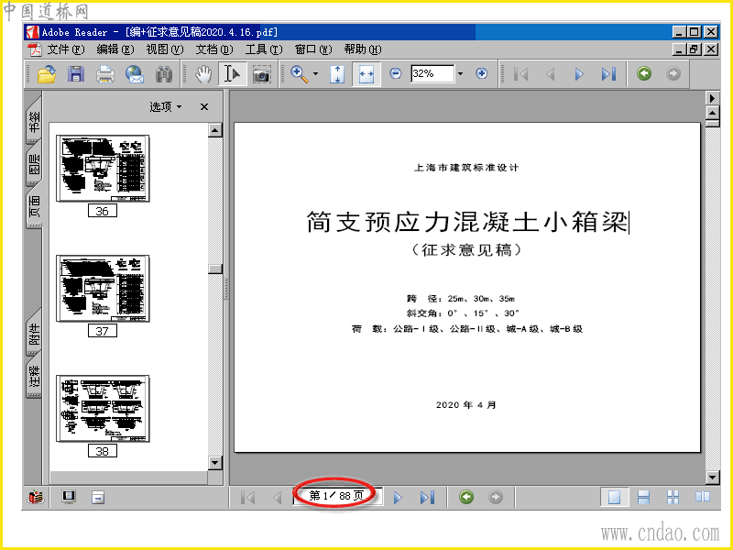The width and height of the screenshot is (733, 550).
Task: Open the zoom percentage dropdown
Action: [461, 73]
